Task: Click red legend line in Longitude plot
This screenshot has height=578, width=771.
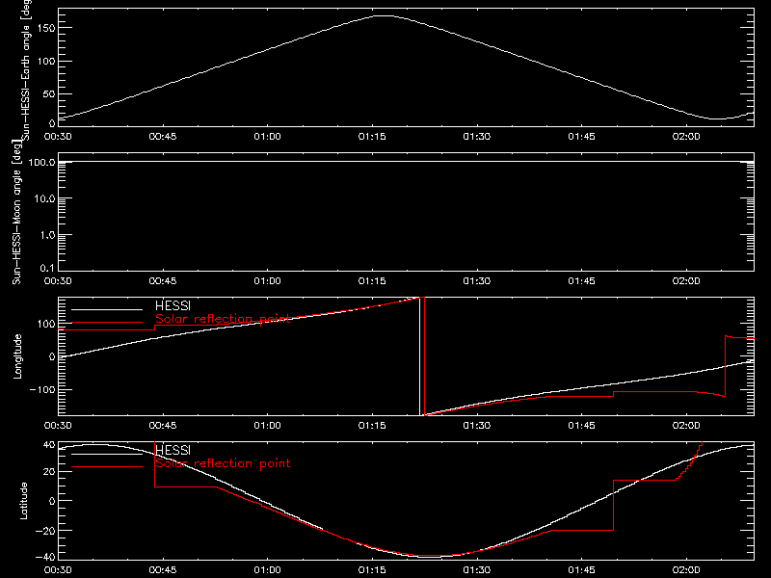Action: coord(107,323)
